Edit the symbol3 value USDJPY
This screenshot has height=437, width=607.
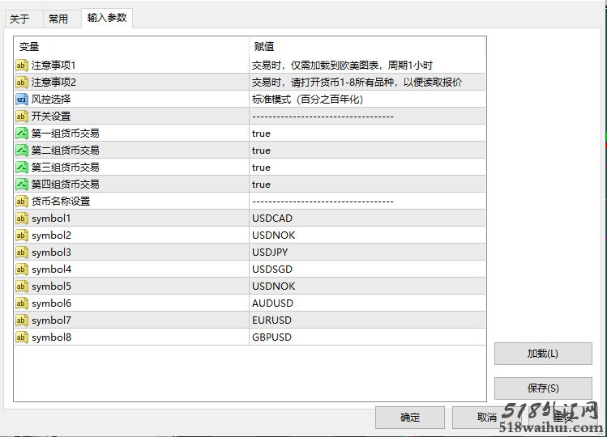point(367,252)
